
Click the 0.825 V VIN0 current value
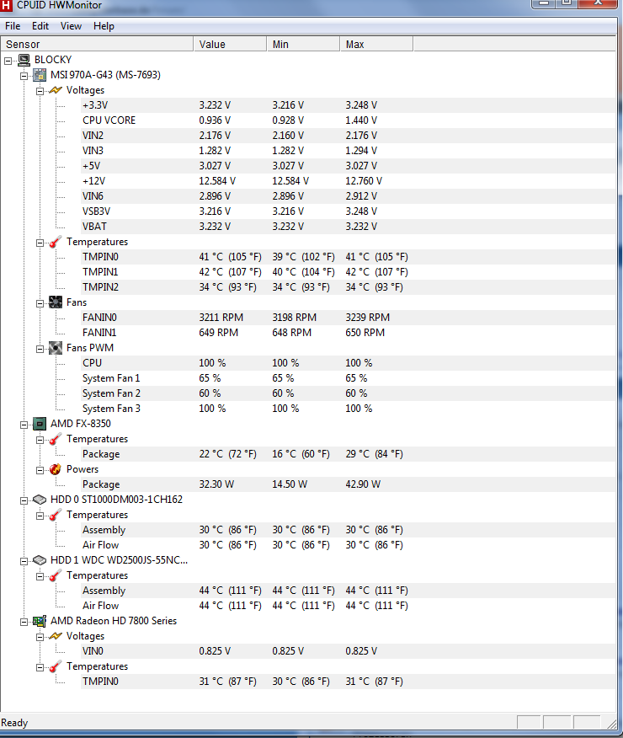(215, 651)
